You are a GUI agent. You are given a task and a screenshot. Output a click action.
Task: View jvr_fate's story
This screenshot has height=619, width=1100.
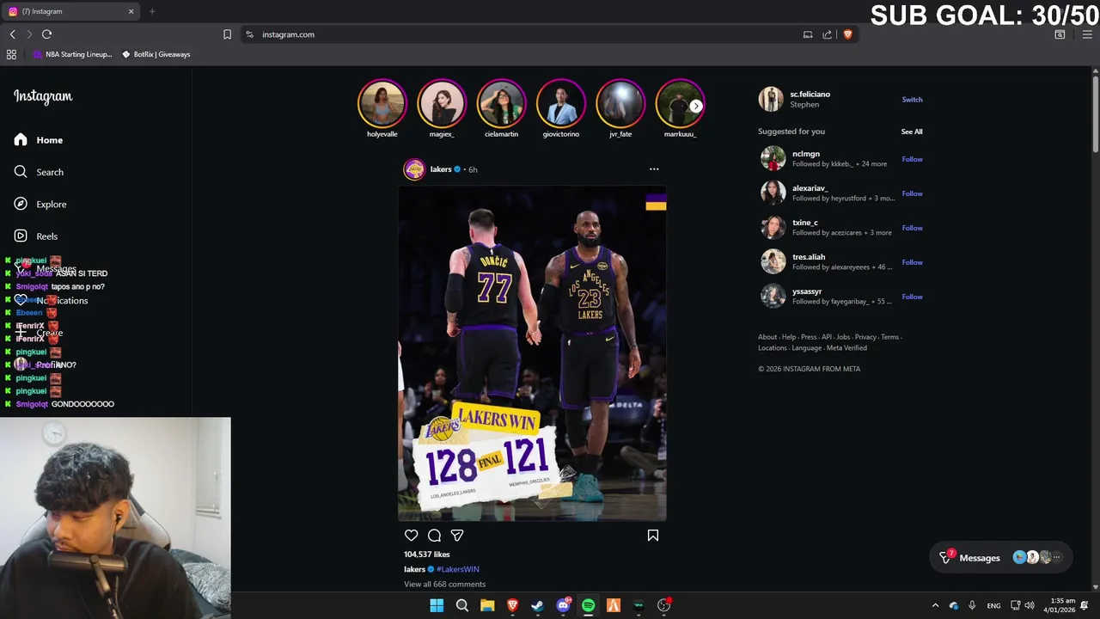coord(620,103)
